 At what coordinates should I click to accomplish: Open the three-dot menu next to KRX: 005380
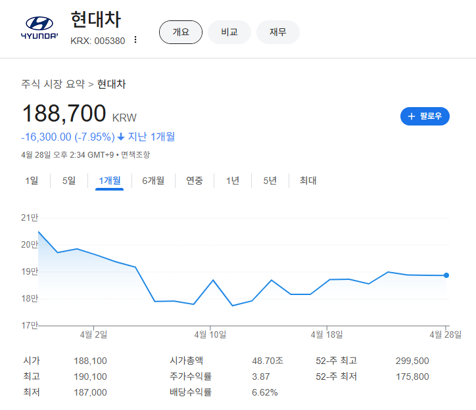135,40
